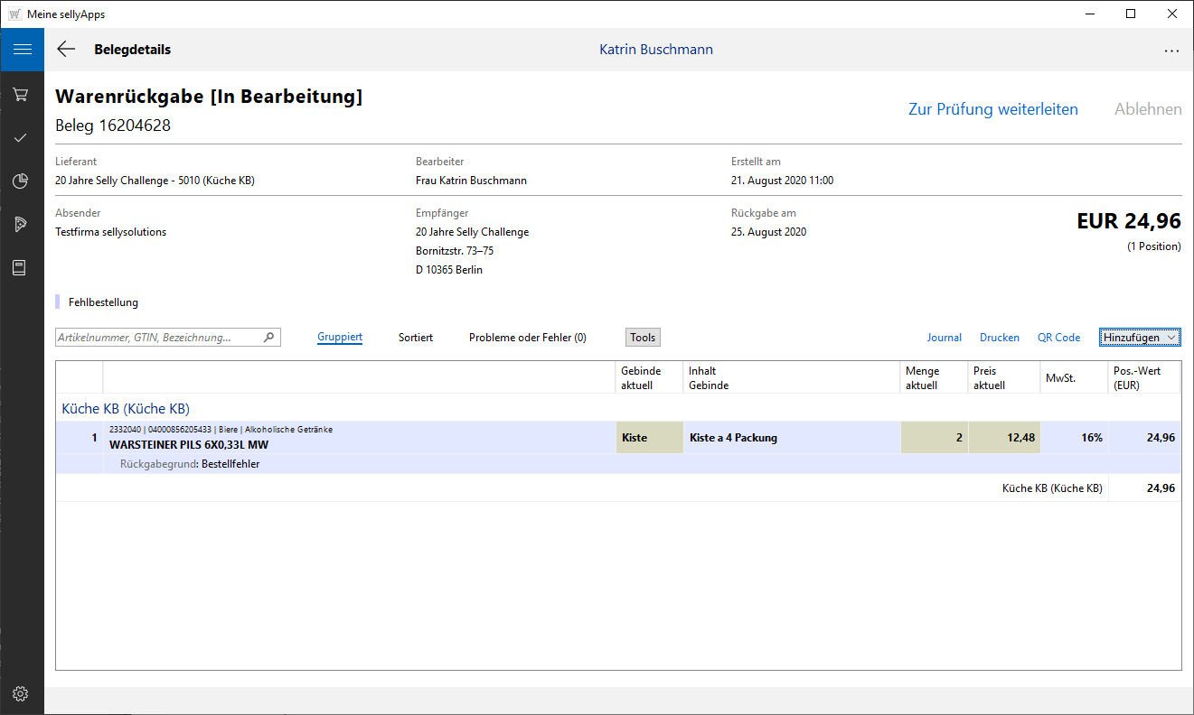Open the hamburger navigation menu
1194x715 pixels.
click(22, 50)
